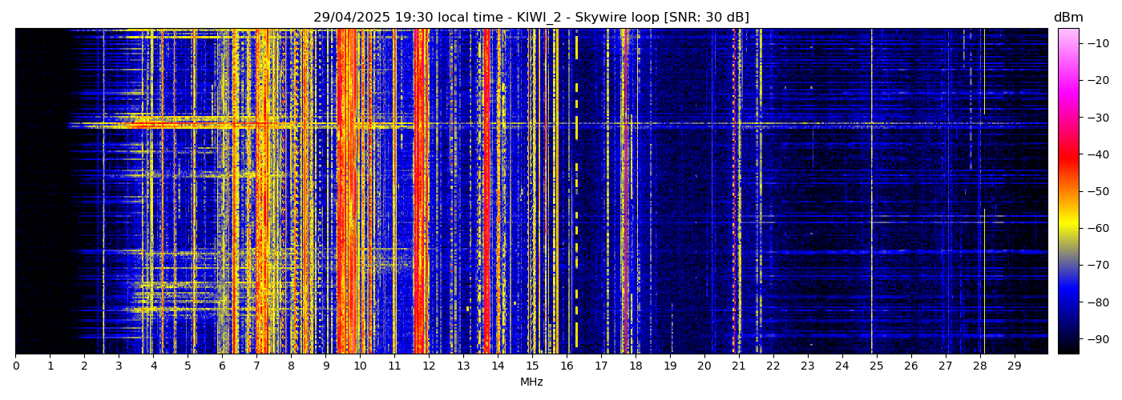Select the −50 tick label on the colorbar

1097,191
